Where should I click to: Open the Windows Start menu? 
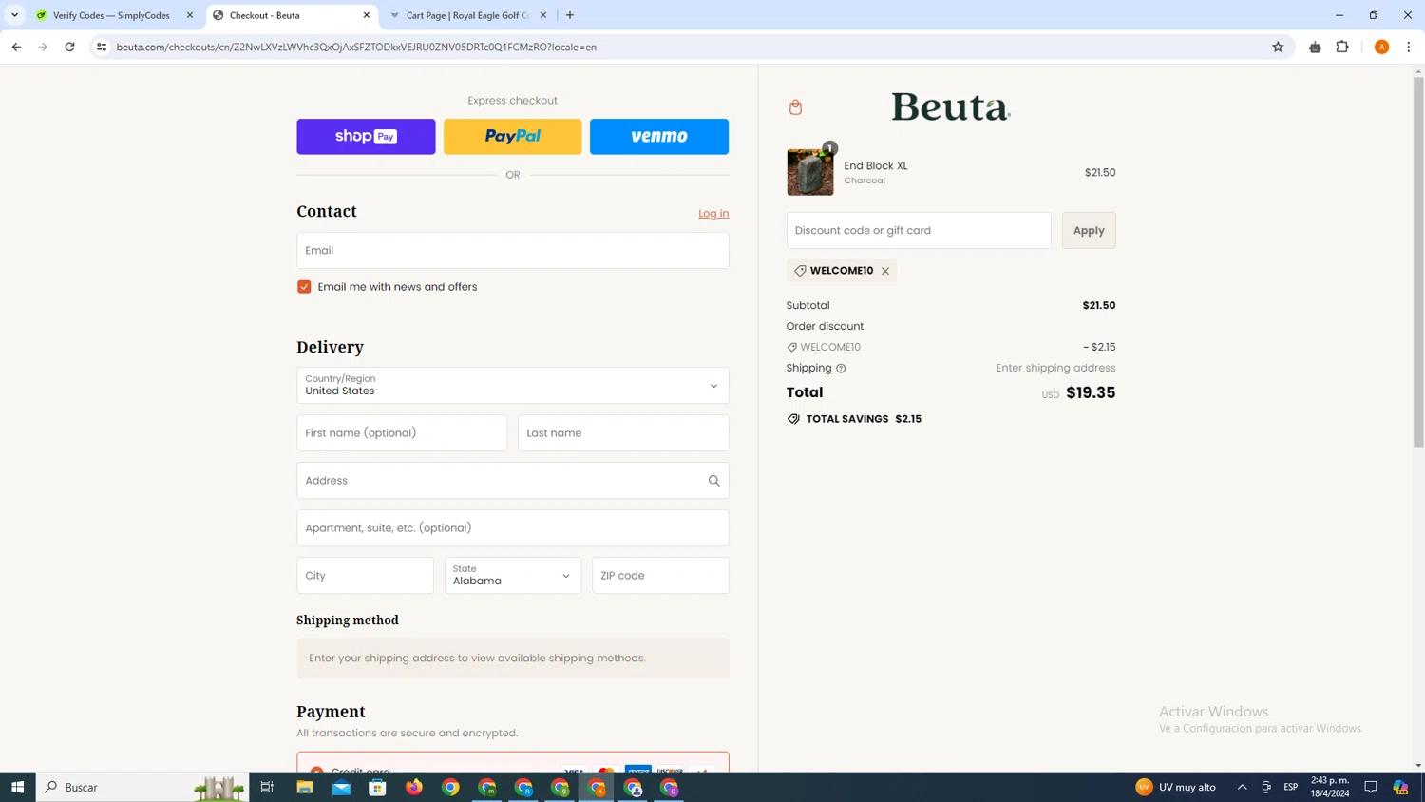click(17, 787)
